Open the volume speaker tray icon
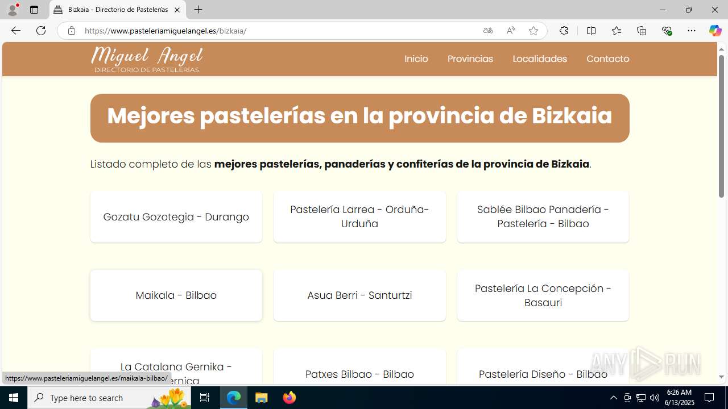728x409 pixels. tap(655, 398)
